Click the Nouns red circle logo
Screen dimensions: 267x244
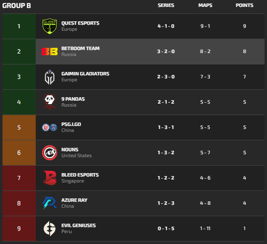[50, 153]
